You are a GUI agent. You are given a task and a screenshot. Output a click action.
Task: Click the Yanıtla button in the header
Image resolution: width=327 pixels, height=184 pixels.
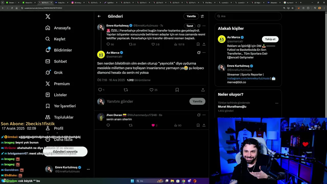(x=191, y=16)
